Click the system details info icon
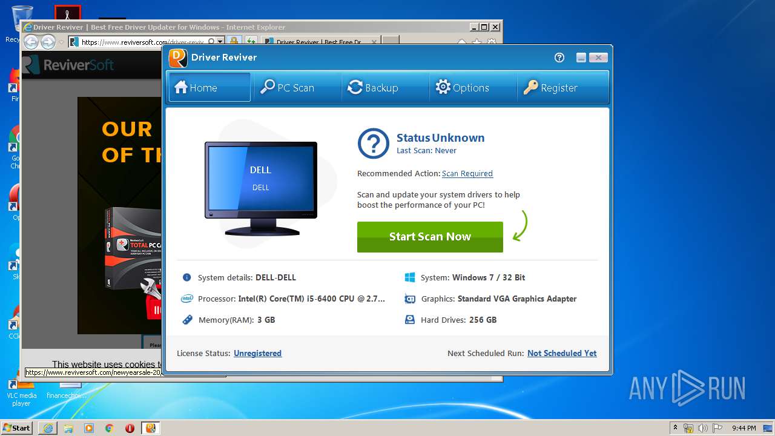 186,277
